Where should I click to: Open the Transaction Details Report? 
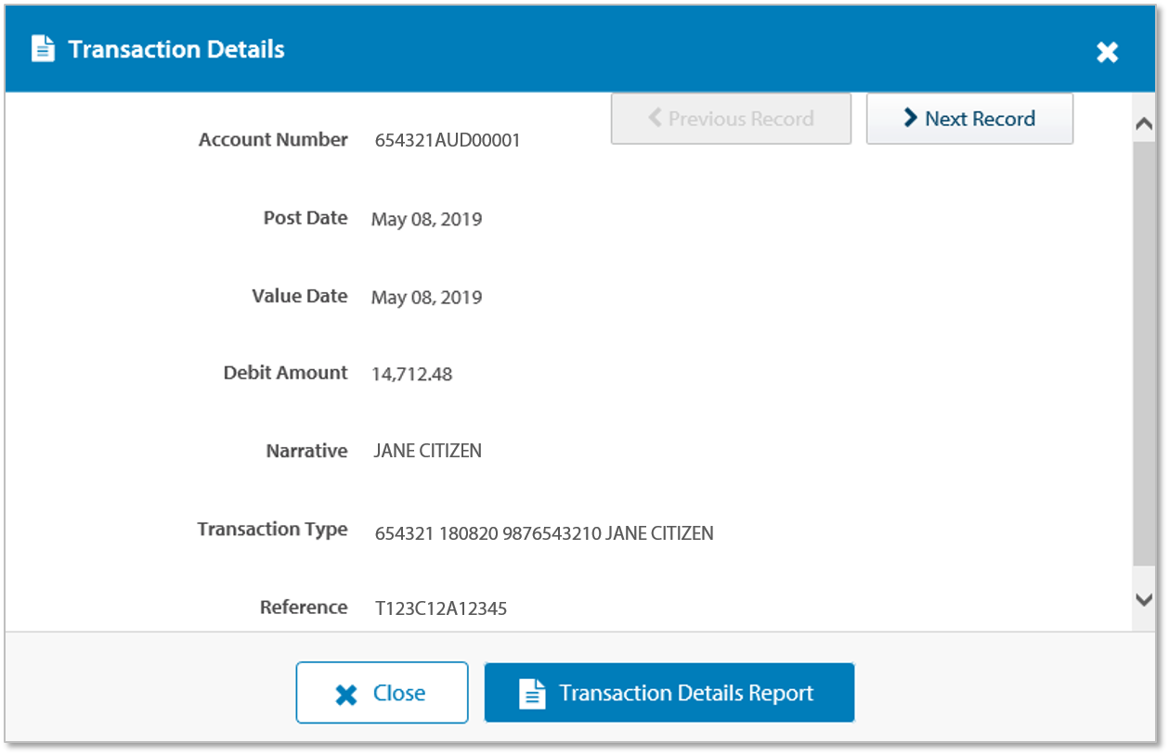click(x=669, y=692)
